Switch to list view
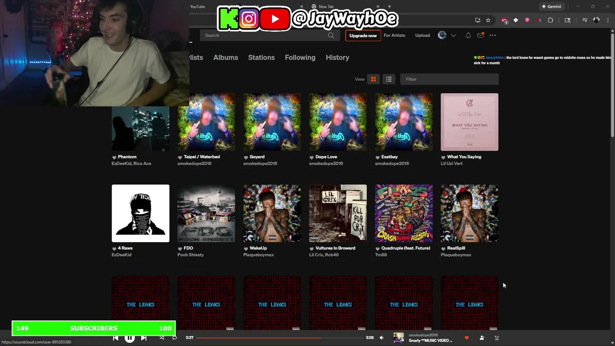 point(389,79)
